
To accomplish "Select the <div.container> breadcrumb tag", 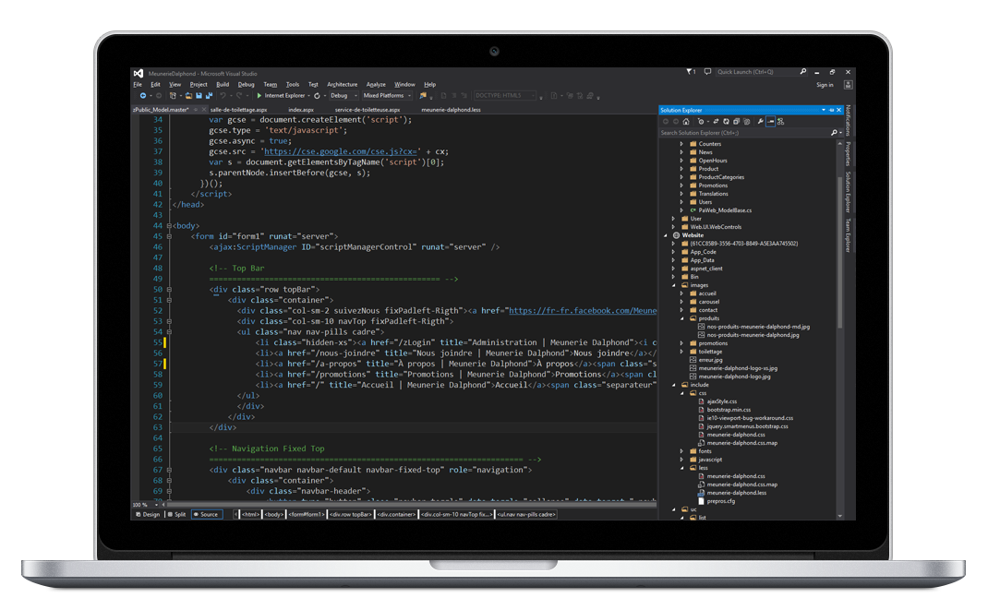I will tap(396, 514).
